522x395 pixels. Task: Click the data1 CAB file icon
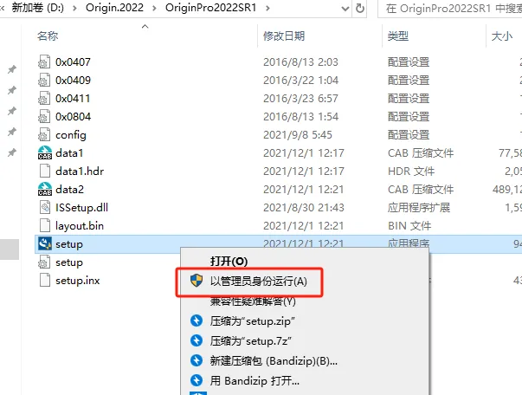tap(45, 152)
